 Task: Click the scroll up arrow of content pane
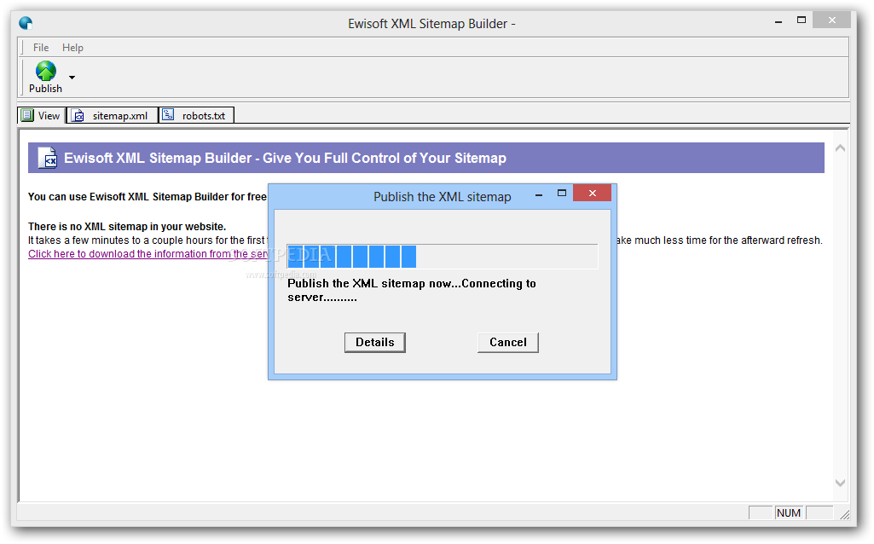coord(840,148)
